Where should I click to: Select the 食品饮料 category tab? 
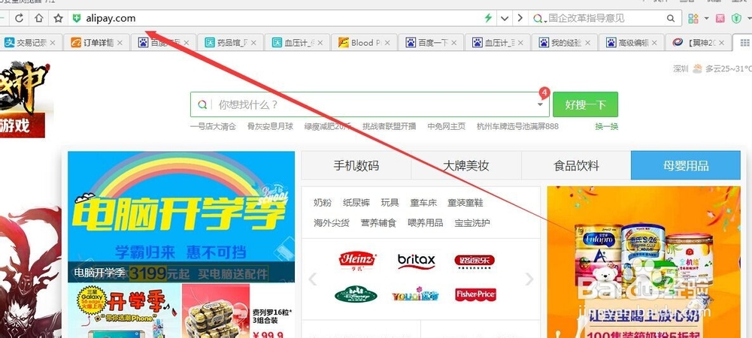pyautogui.click(x=576, y=166)
